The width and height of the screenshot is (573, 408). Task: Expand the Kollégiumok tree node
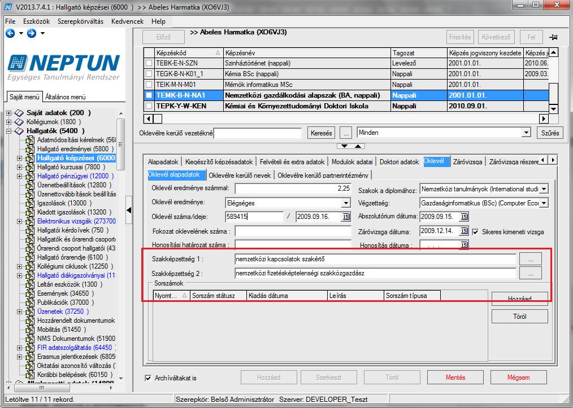click(9, 122)
